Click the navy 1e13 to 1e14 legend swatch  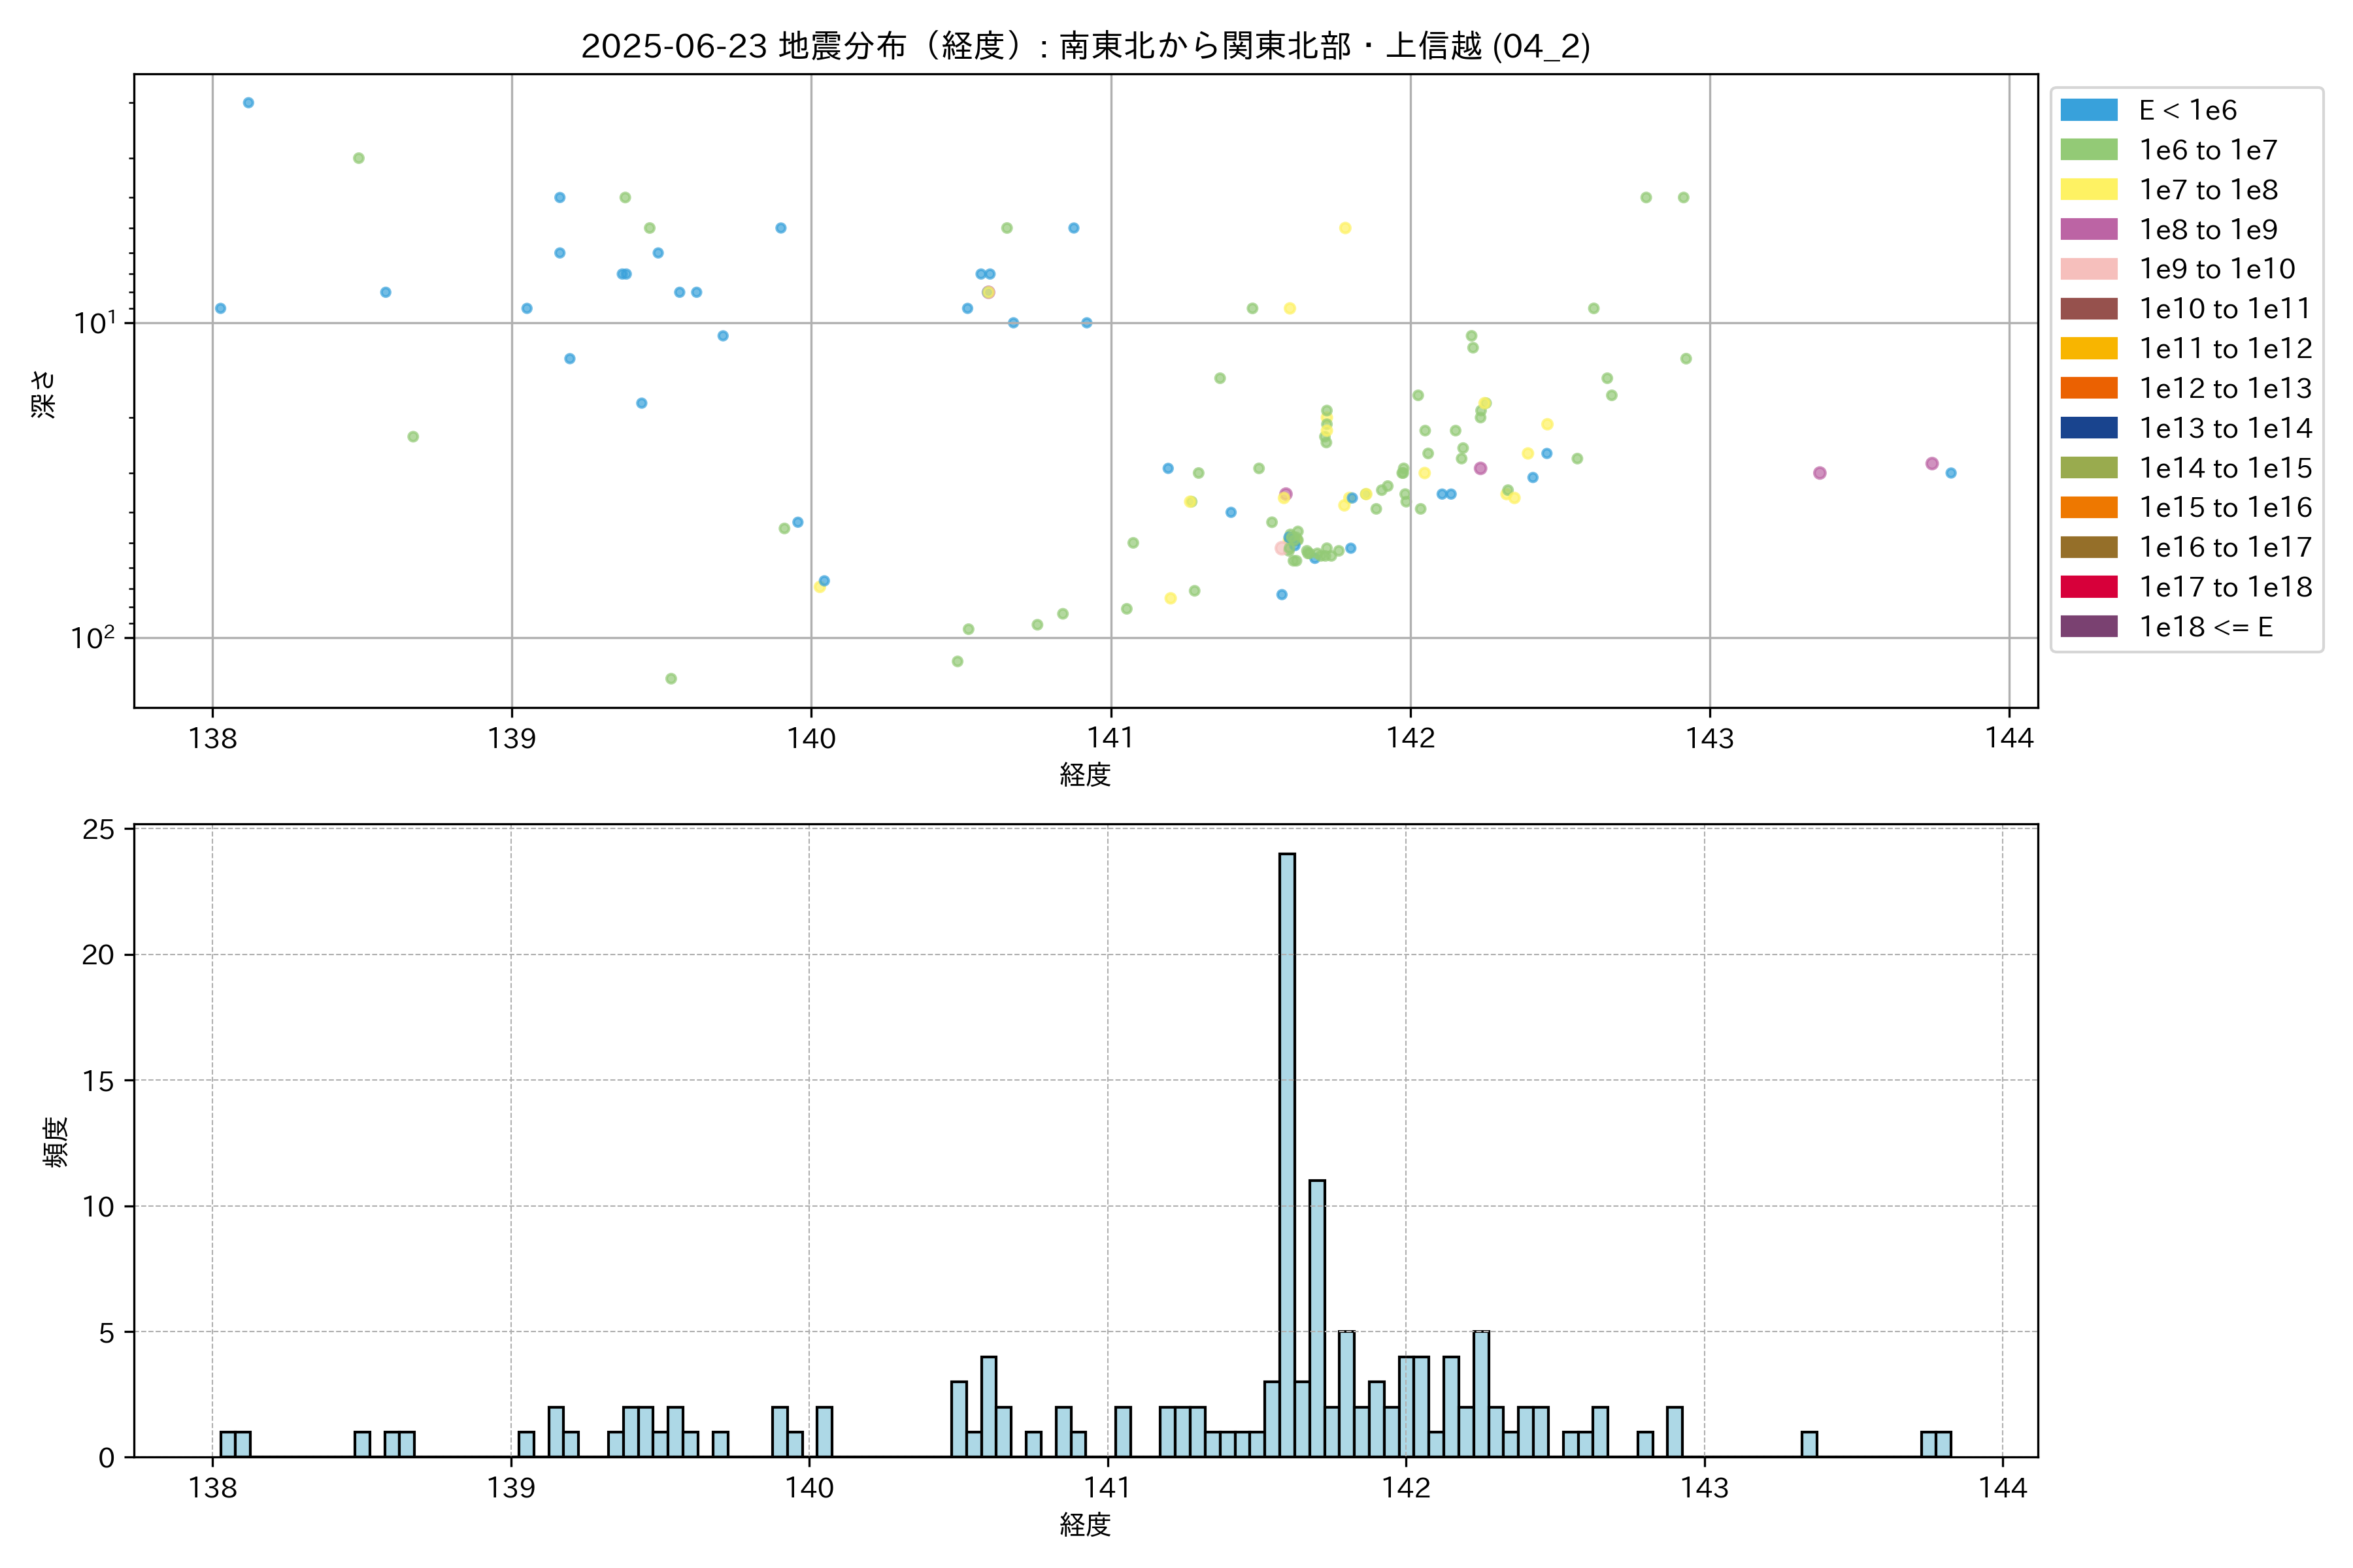(x=2088, y=428)
